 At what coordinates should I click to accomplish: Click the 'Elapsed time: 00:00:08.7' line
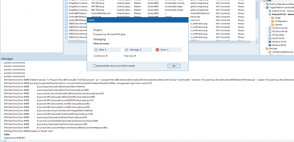[x=15, y=138]
